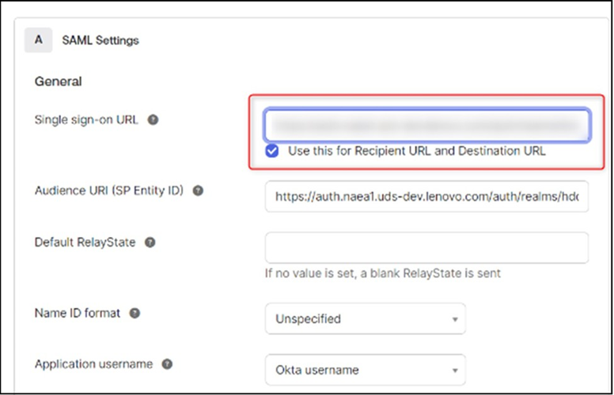Click the SAML Settings section title
The image size is (614, 395).
point(100,40)
